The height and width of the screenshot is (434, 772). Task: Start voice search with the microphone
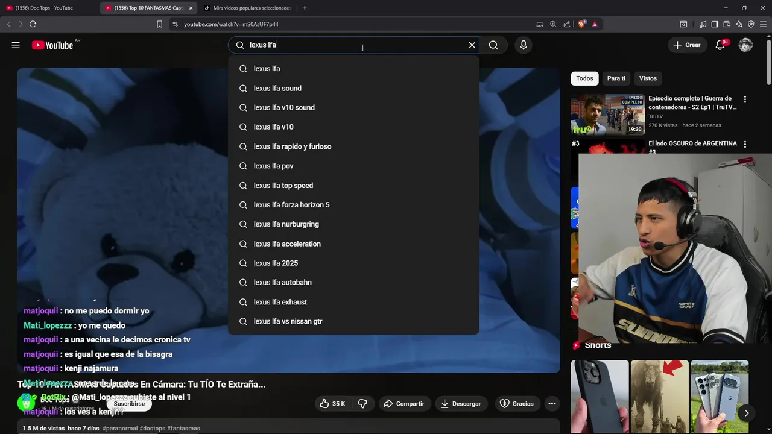tap(524, 45)
